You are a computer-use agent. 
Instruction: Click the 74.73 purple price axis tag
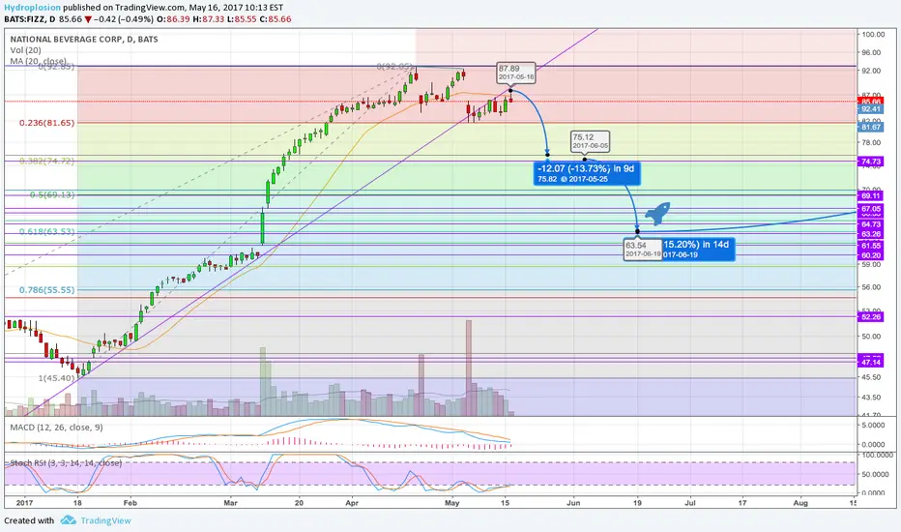(x=871, y=162)
